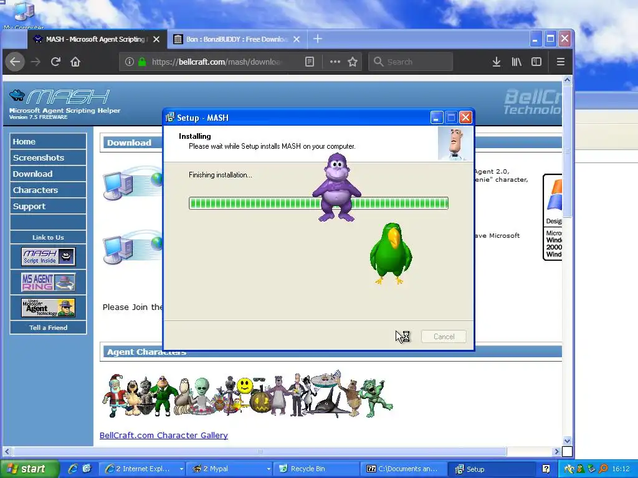The image size is (638, 478).
Task: Open Characters in the MASH site menu
Action: point(48,190)
